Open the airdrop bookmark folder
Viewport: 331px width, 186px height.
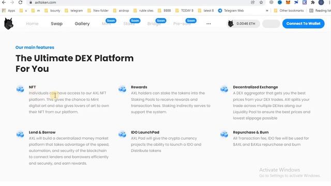click(x=121, y=10)
